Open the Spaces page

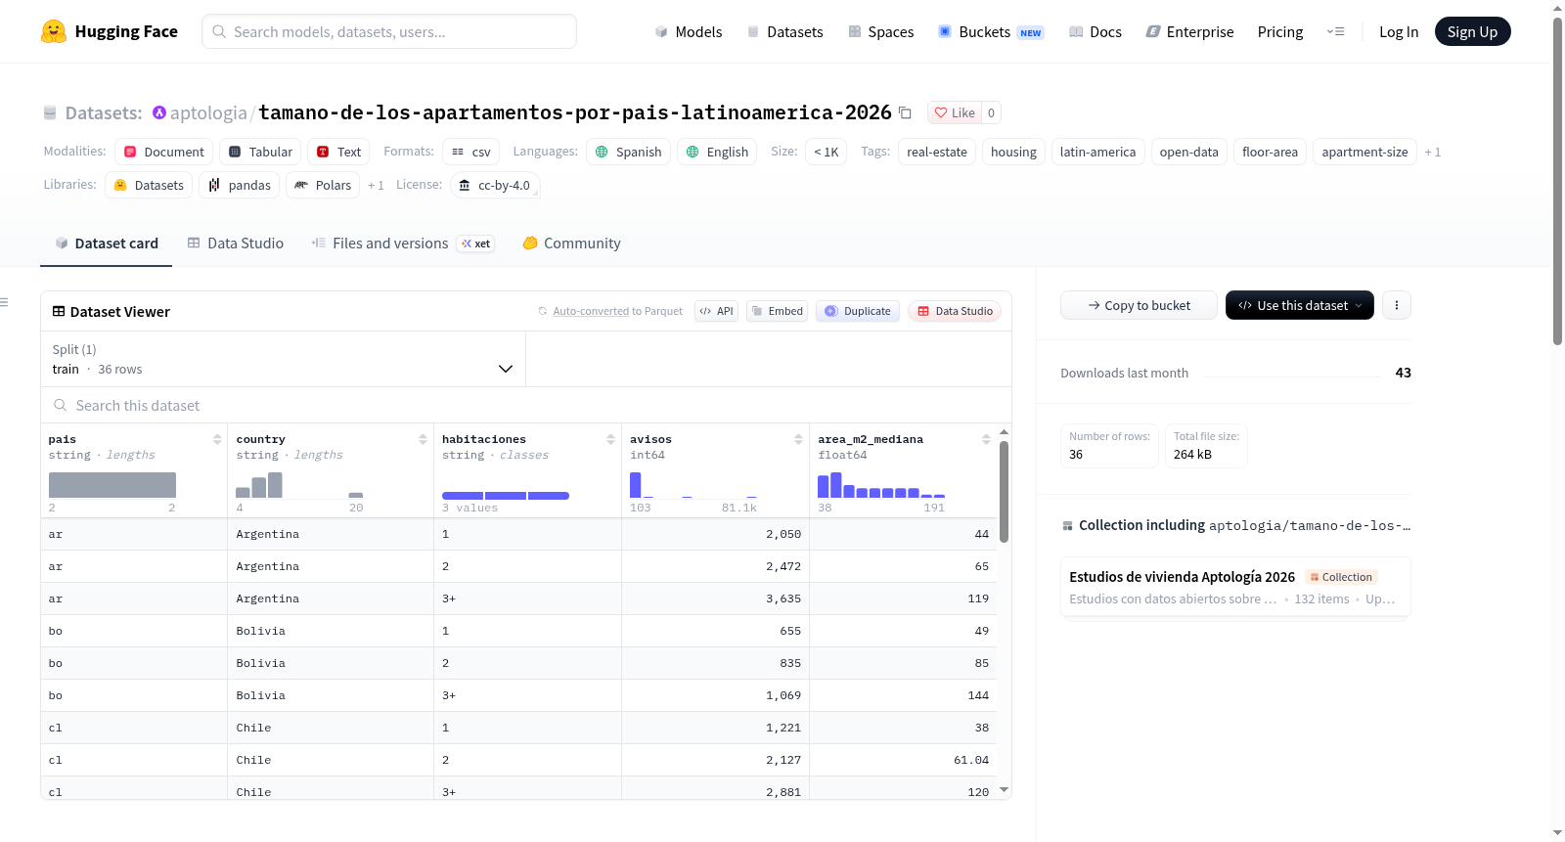click(881, 32)
